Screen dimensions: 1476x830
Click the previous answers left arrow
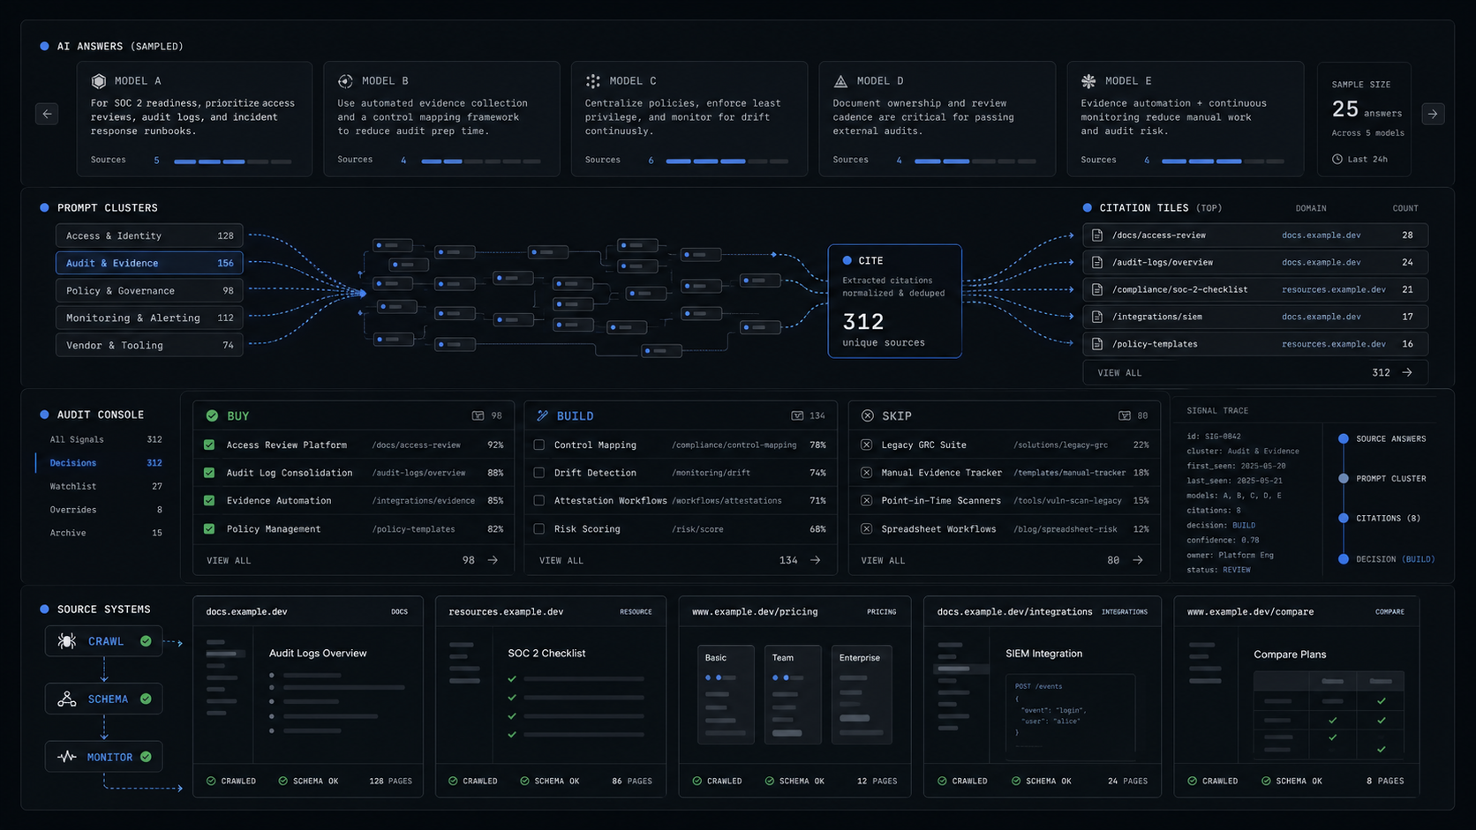click(x=47, y=114)
